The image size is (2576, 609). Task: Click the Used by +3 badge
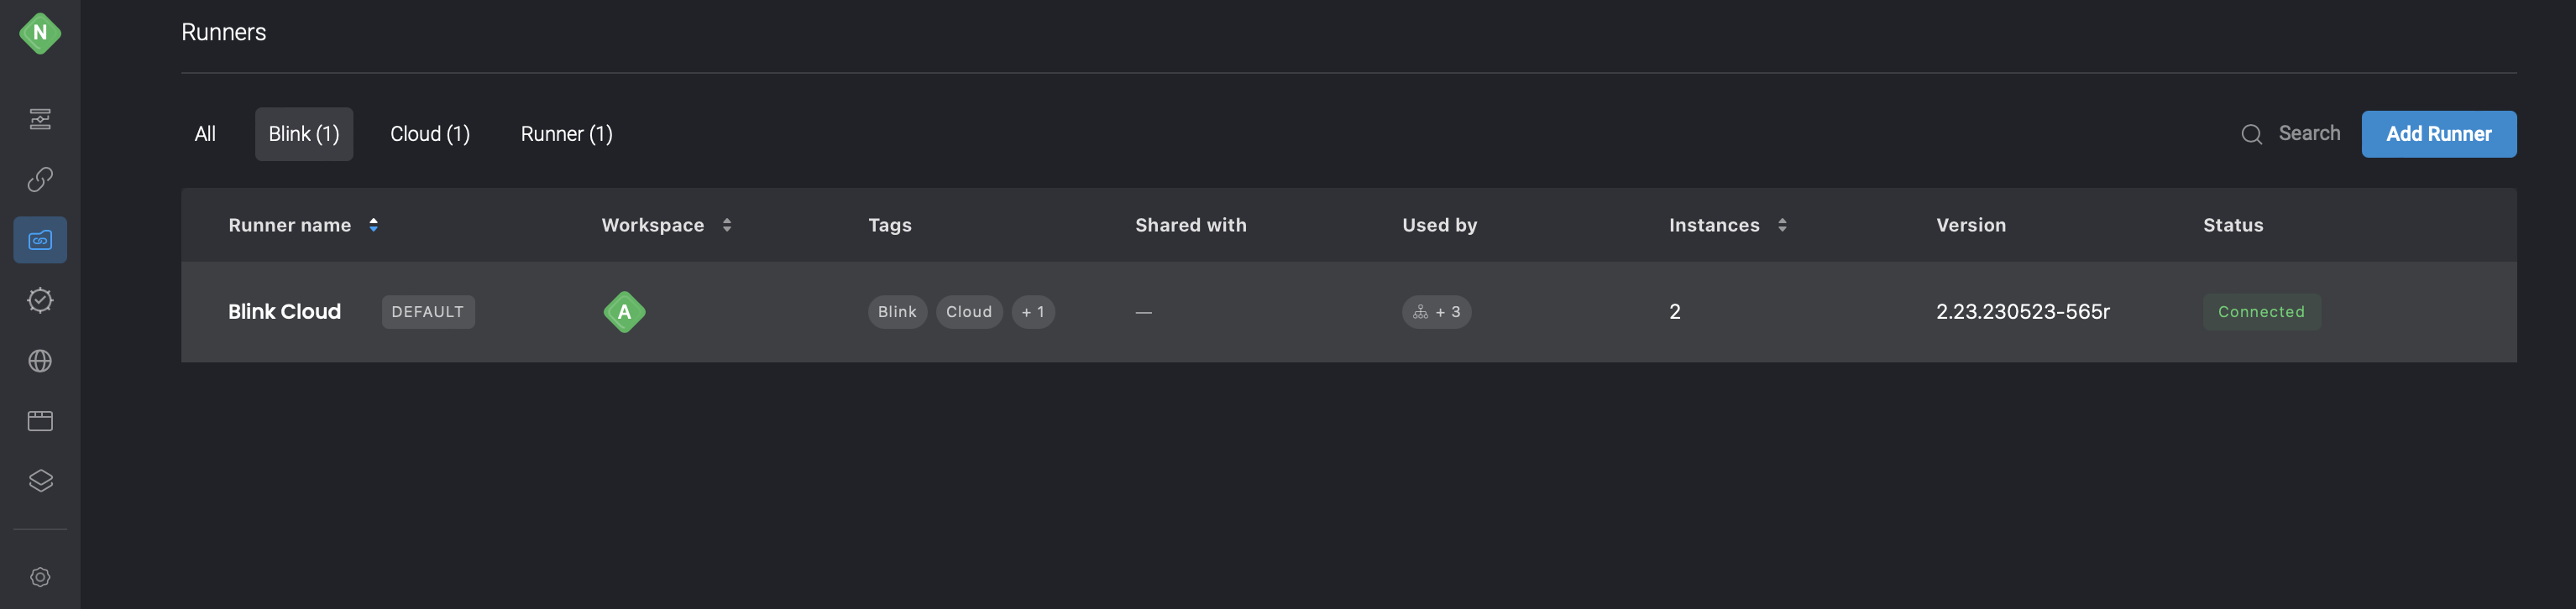1436,311
